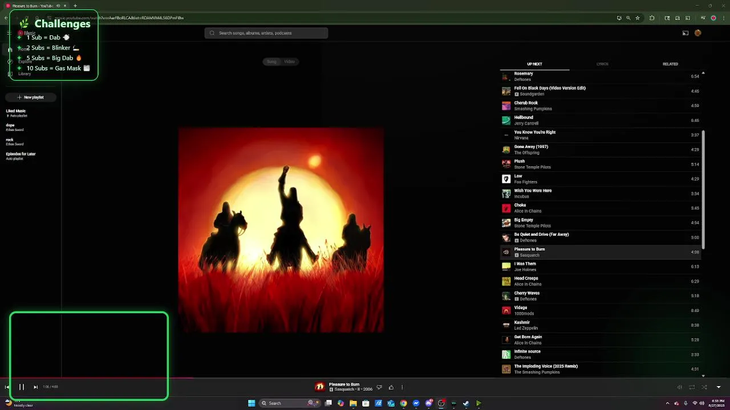Play Fall On Black Days from queue
The width and height of the screenshot is (730, 410).
[x=601, y=91]
